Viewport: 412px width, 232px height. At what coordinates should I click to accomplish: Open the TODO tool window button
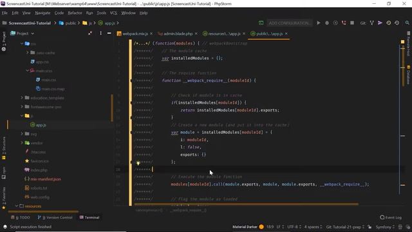point(21,218)
